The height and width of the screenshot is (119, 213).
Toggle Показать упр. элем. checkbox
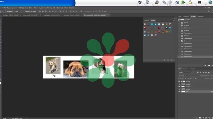click(x=24, y=12)
